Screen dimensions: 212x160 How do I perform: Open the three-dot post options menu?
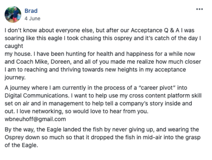tap(200, 9)
